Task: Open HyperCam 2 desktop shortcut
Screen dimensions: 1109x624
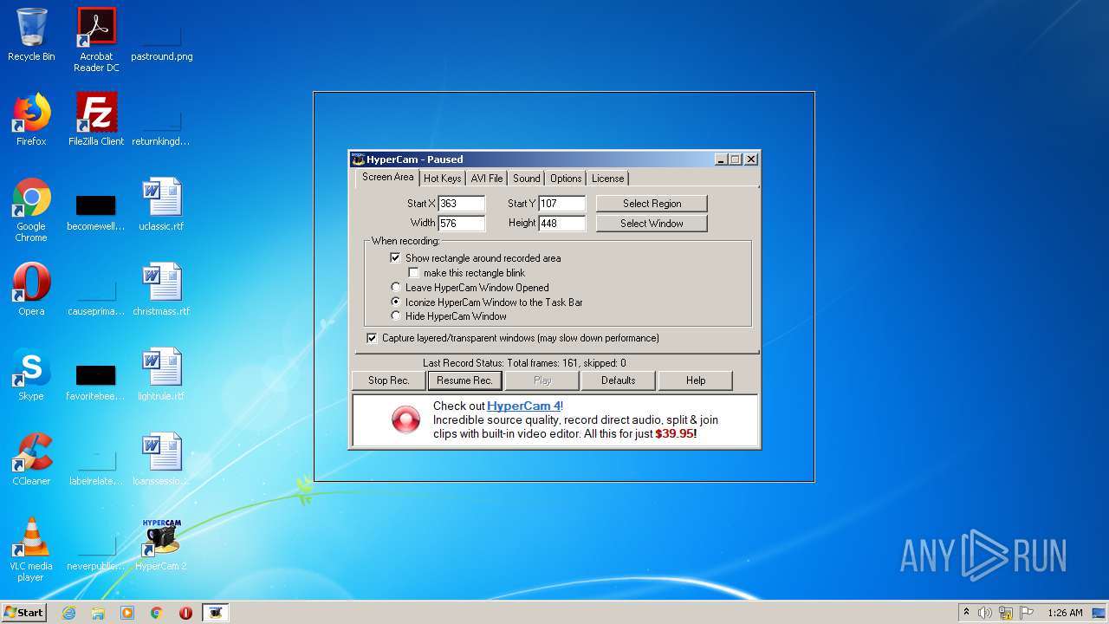Action: pyautogui.click(x=161, y=544)
